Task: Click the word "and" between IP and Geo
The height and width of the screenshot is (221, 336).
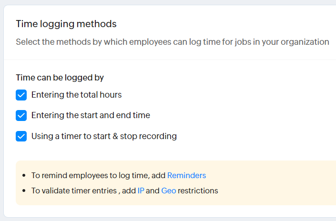Action: tap(153, 191)
